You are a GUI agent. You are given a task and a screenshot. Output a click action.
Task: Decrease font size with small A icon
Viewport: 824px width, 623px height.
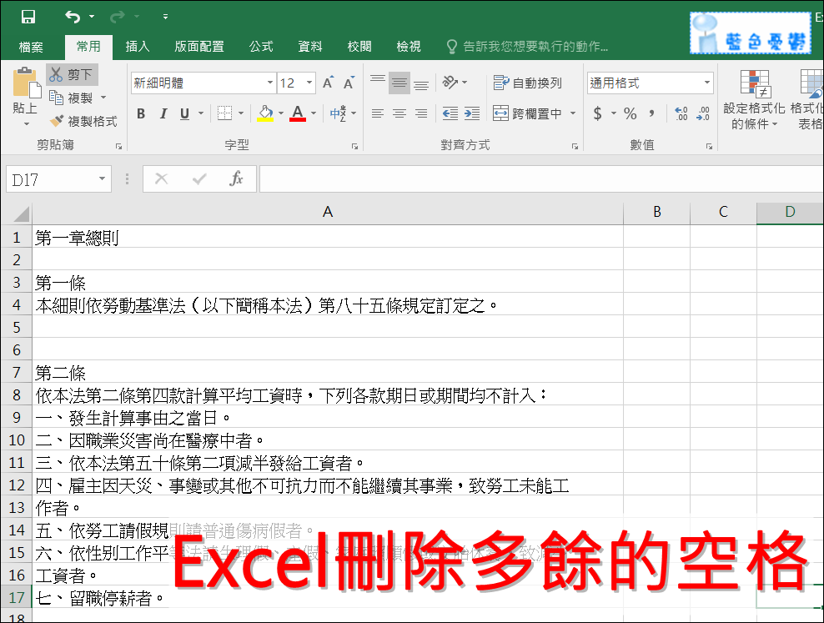tap(349, 83)
